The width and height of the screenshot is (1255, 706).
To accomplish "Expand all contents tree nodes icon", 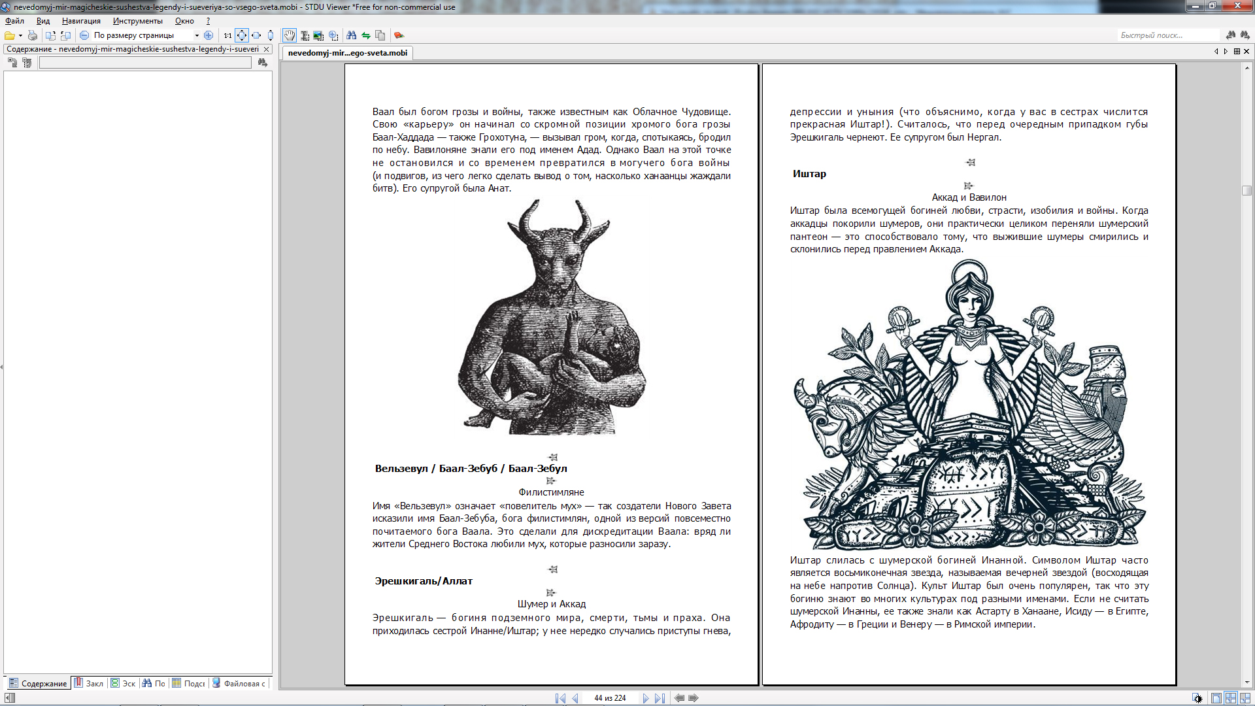I will (12, 63).
